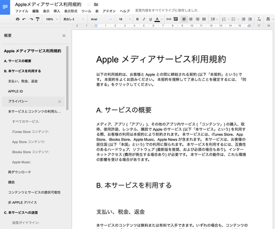
Task: Toggle italic formatting
Action: [144, 19]
